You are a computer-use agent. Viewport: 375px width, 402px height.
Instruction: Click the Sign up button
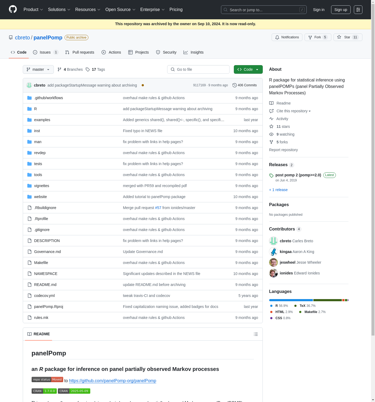click(341, 10)
